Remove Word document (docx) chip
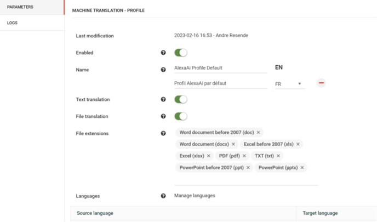The width and height of the screenshot is (377, 222). (x=233, y=144)
